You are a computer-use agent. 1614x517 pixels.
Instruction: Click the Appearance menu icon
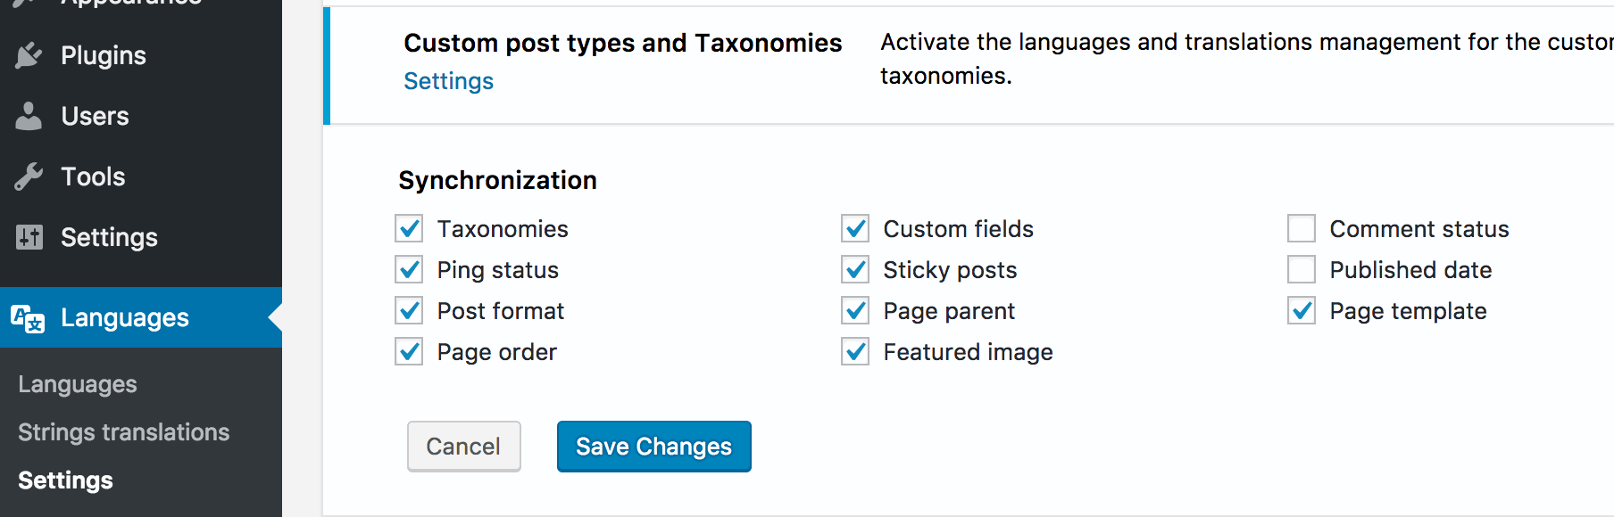click(29, 4)
